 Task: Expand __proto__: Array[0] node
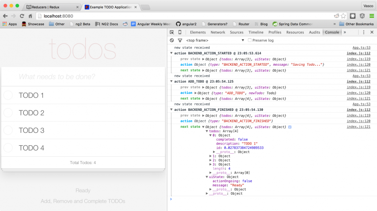click(x=210, y=172)
